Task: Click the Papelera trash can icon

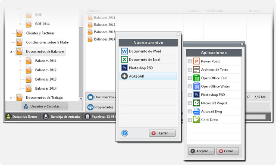Action: click(88, 116)
